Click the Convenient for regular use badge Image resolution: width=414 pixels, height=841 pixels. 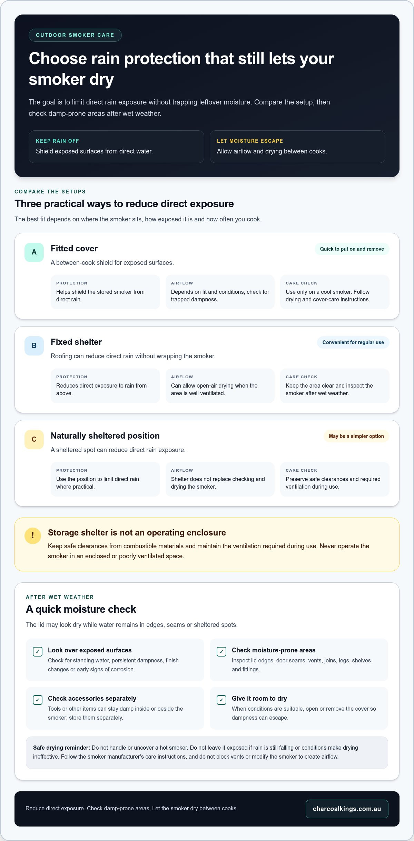(353, 342)
